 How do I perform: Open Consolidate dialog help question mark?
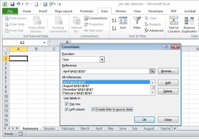click(166, 47)
